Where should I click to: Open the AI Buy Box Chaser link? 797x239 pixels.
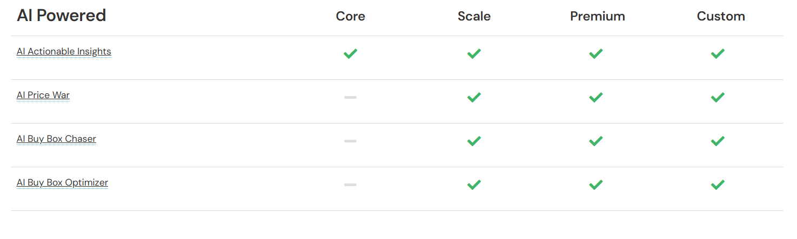pyautogui.click(x=56, y=139)
